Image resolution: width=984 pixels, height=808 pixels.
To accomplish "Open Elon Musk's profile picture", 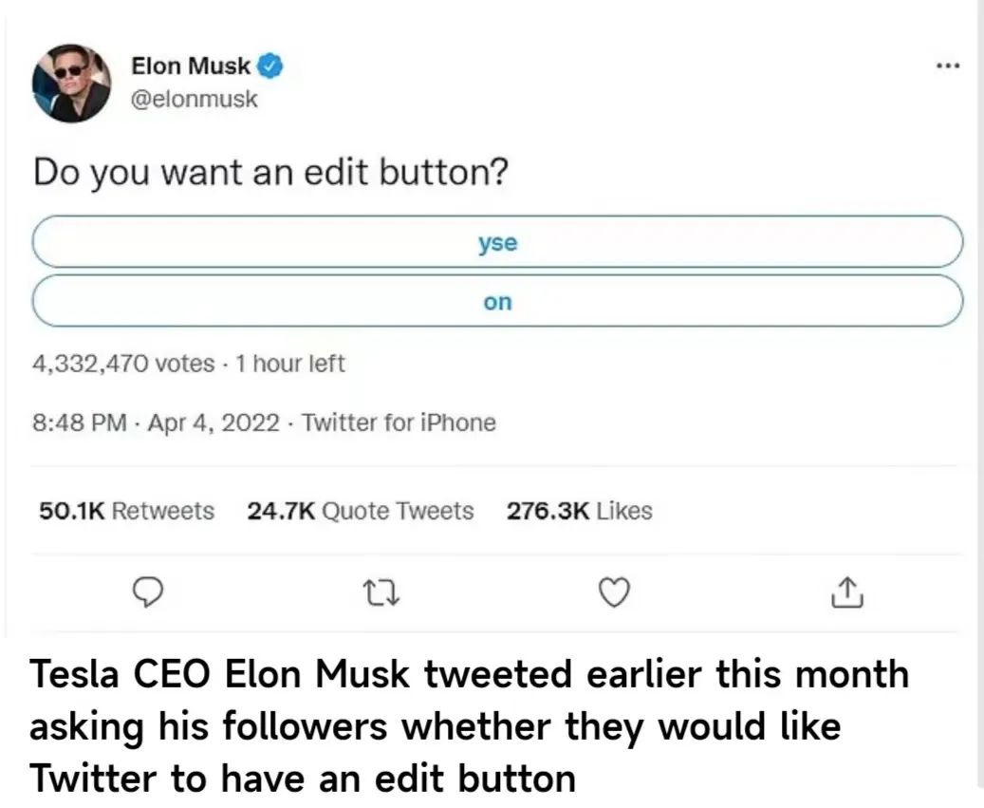I will pos(71,83).
